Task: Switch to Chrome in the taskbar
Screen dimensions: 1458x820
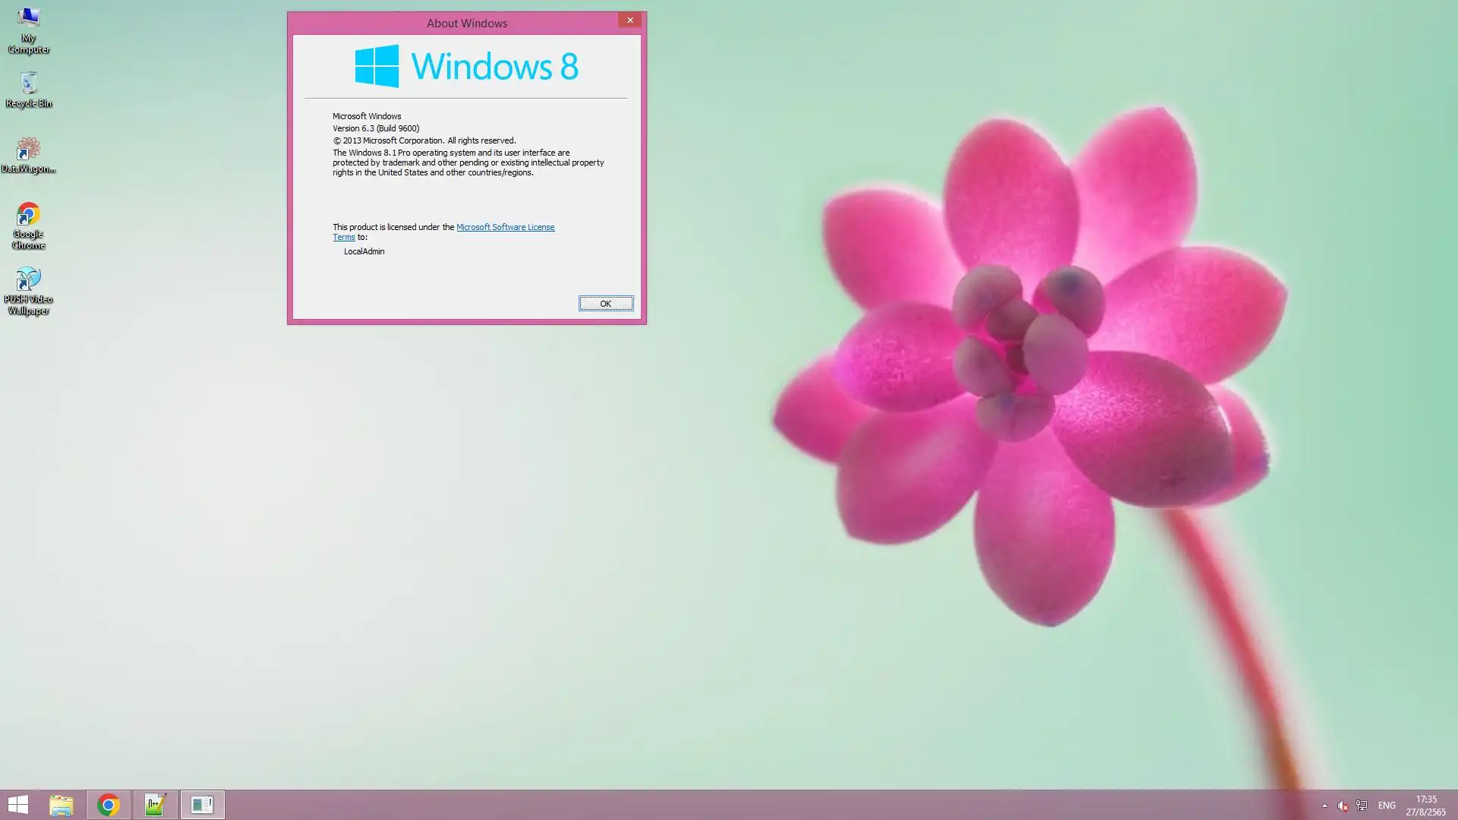Action: coord(109,805)
